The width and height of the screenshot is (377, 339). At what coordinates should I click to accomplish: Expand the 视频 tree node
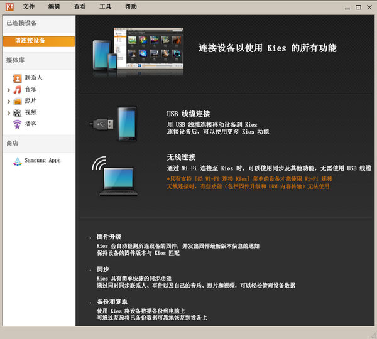click(9, 113)
